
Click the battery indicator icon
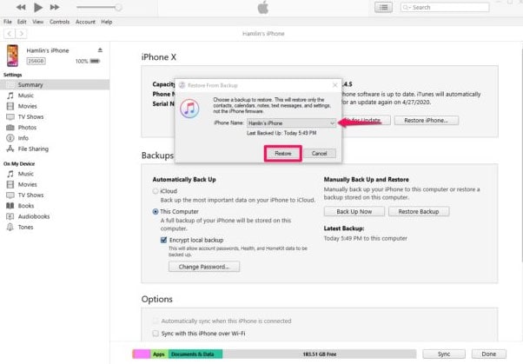click(95, 61)
